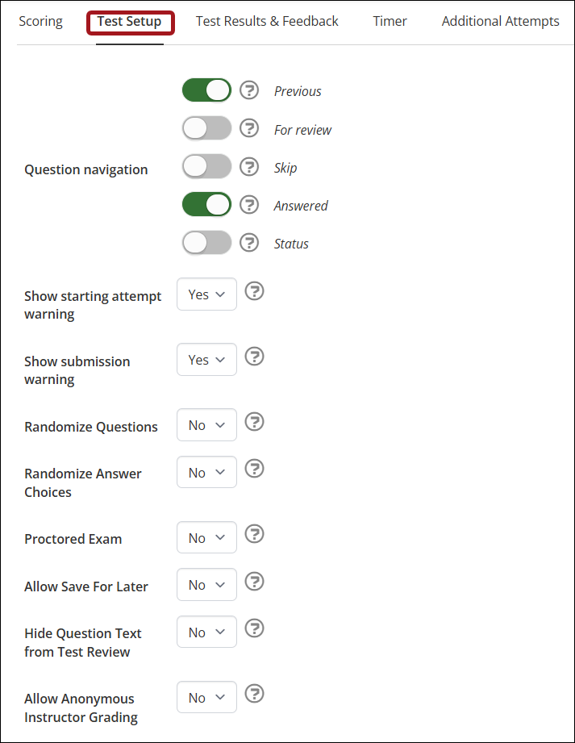Open help for Show starting attempt warning

click(x=254, y=291)
